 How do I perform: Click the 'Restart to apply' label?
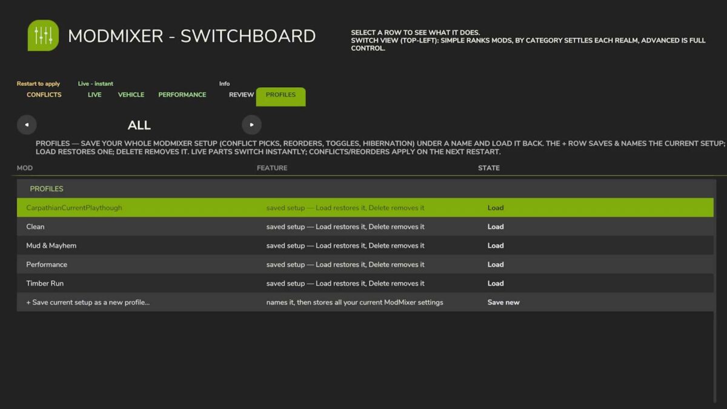(38, 84)
